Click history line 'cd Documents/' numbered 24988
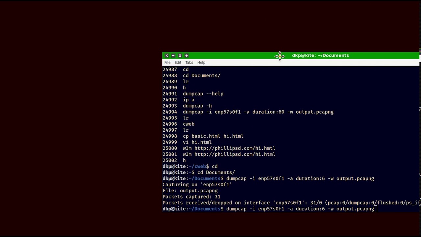The height and width of the screenshot is (237, 421). click(191, 76)
